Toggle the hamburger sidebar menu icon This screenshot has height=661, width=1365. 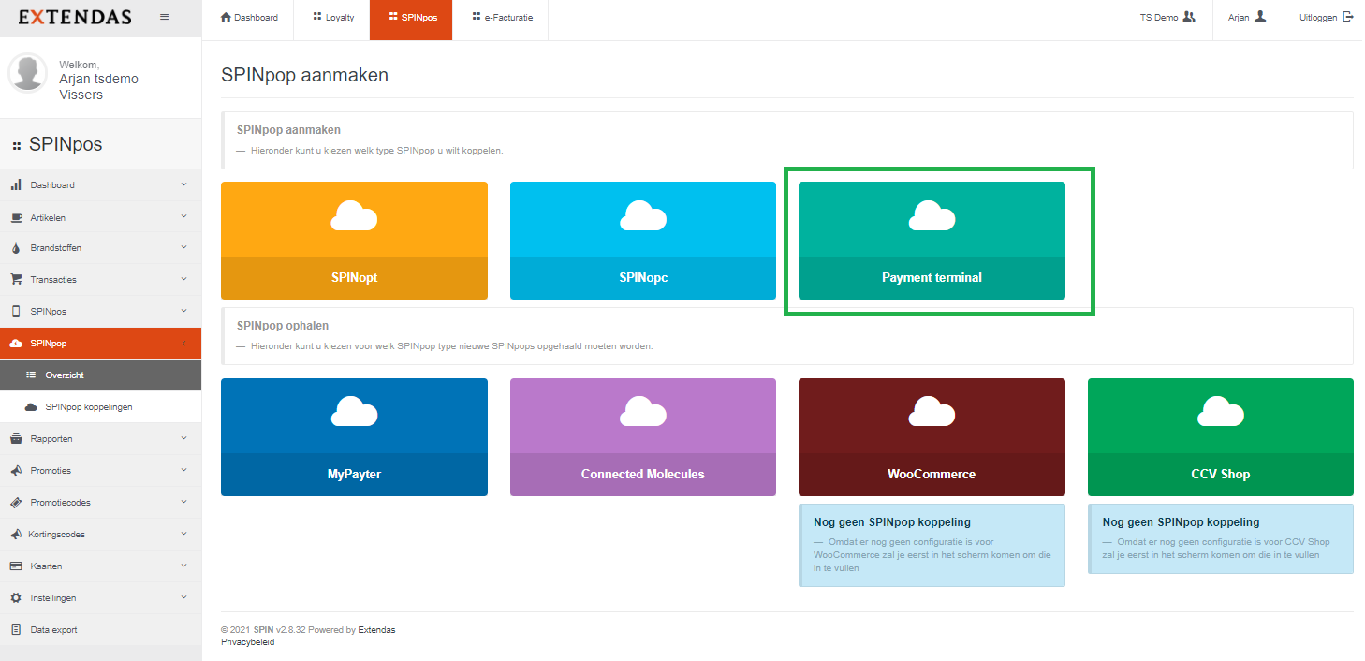click(165, 17)
